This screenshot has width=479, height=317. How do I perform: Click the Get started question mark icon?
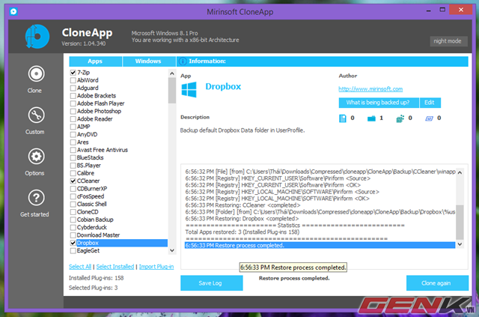coord(34,199)
